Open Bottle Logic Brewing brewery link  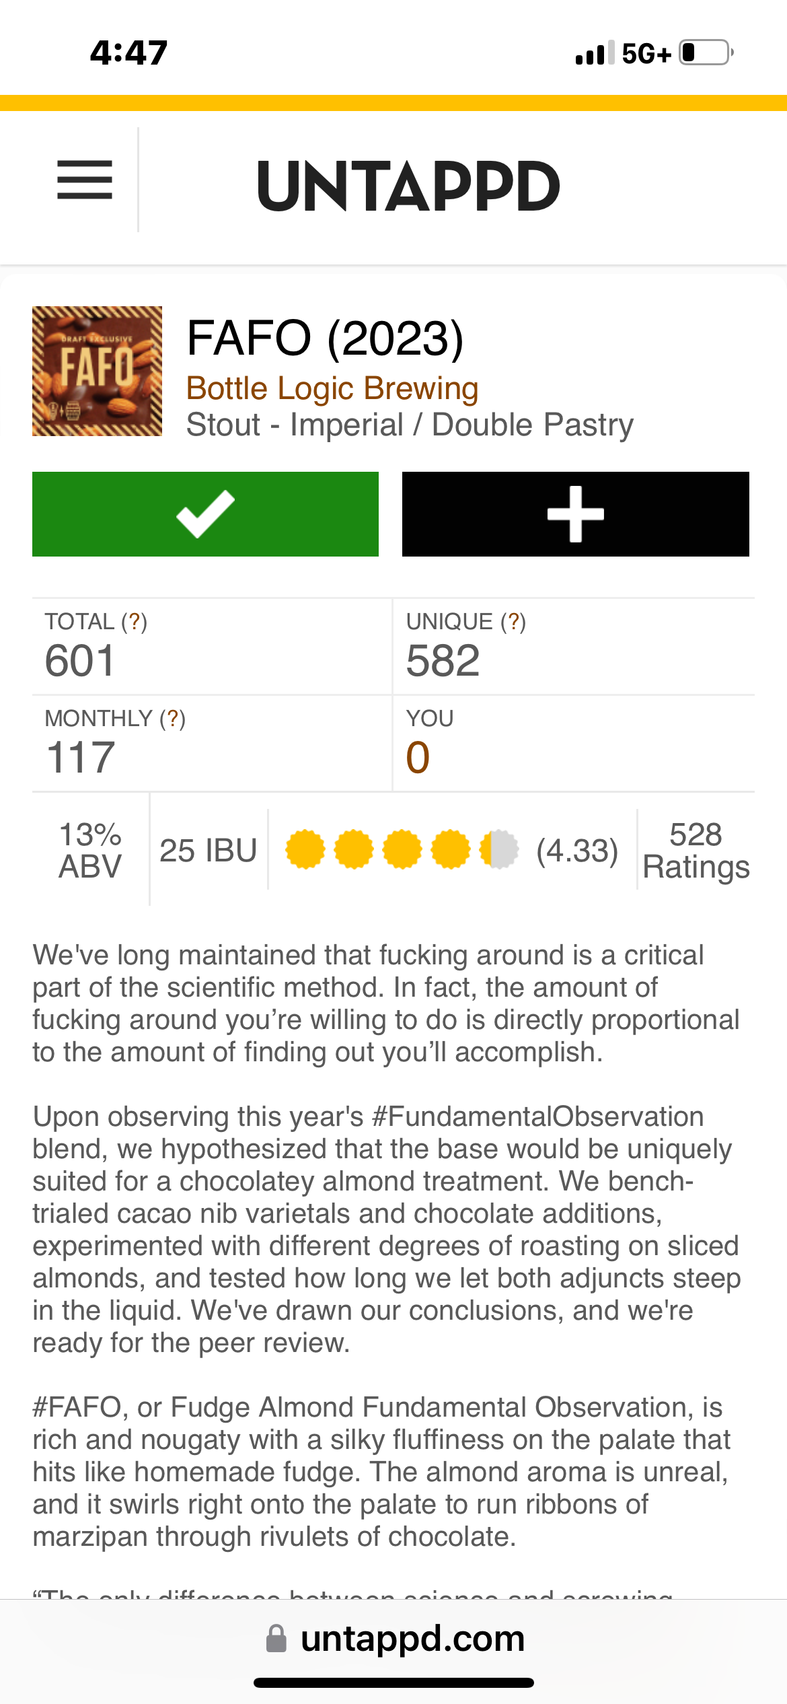[x=332, y=389]
